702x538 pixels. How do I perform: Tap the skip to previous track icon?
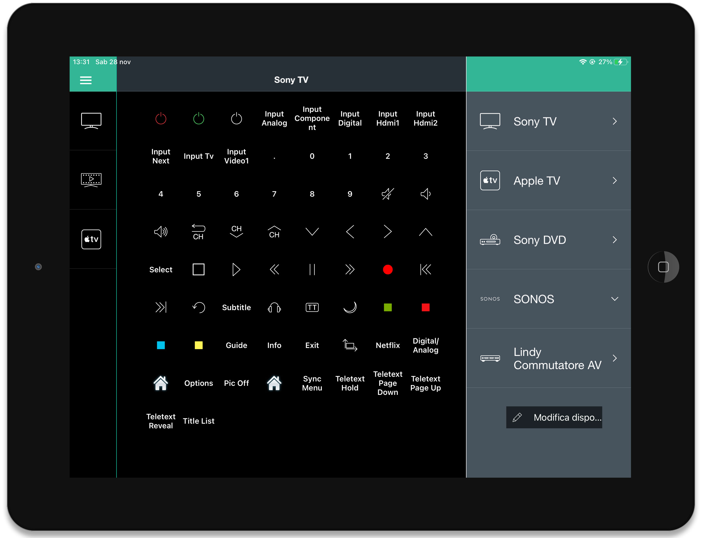[x=425, y=270]
